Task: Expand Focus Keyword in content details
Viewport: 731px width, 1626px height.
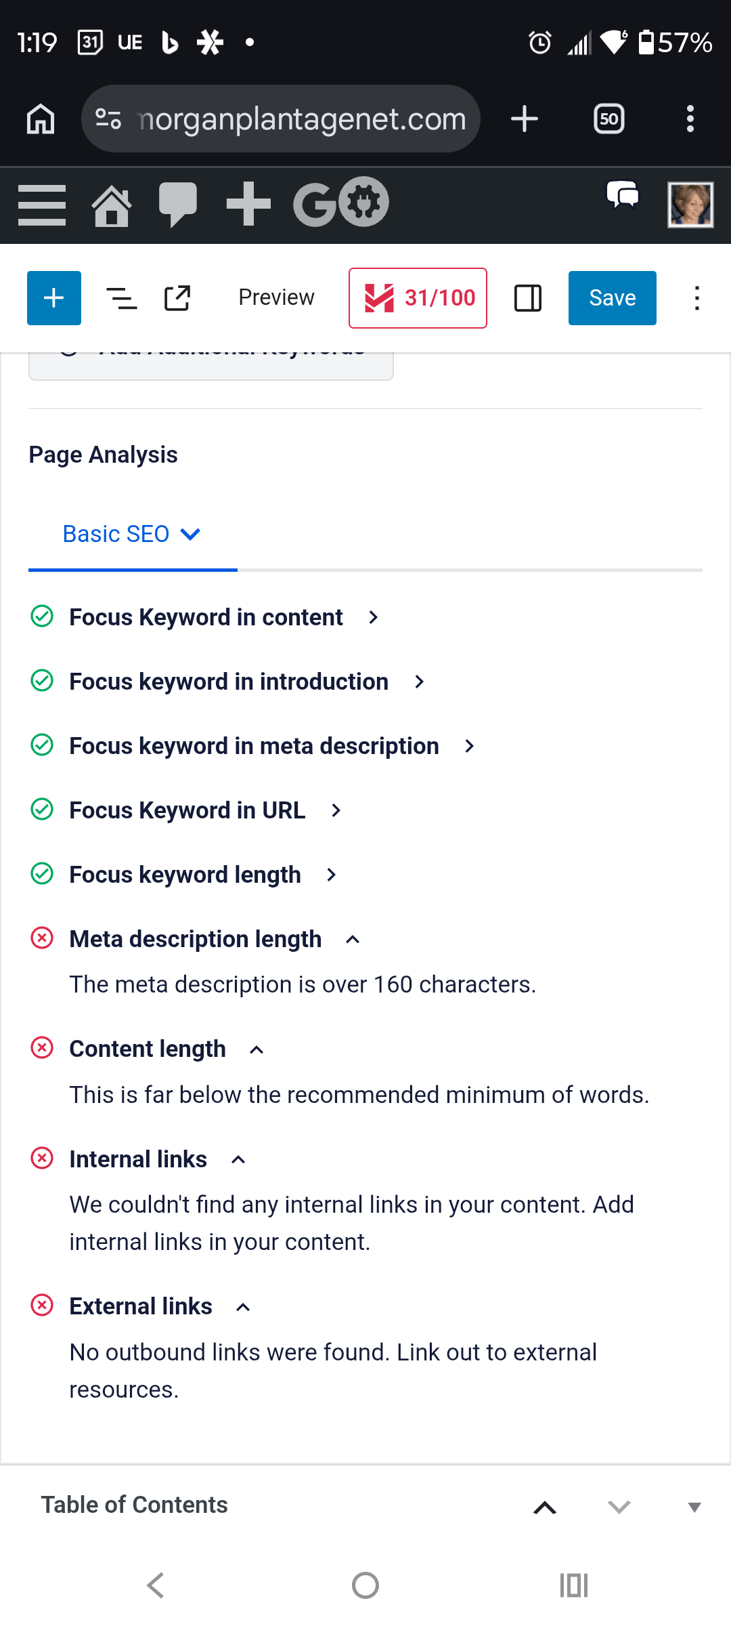Action: [x=373, y=617]
